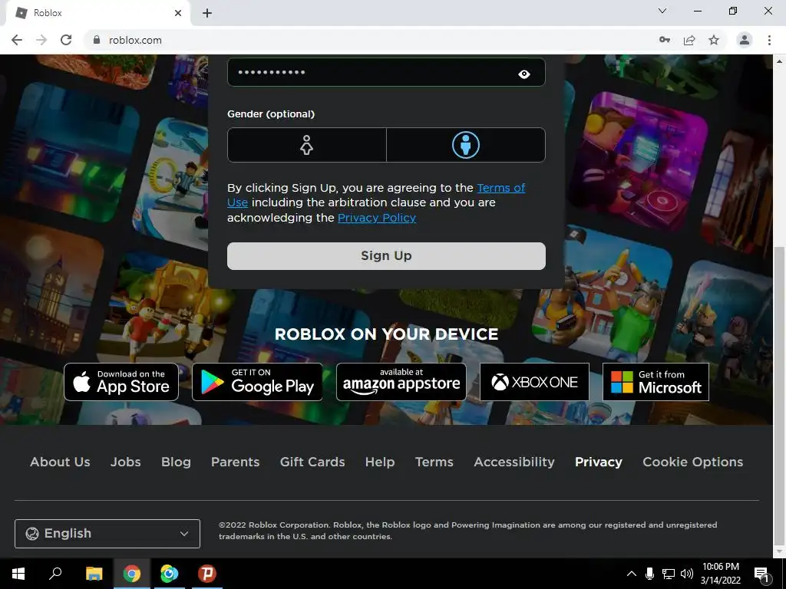Open the saved passwords key icon
786x589 pixels.
tap(665, 40)
